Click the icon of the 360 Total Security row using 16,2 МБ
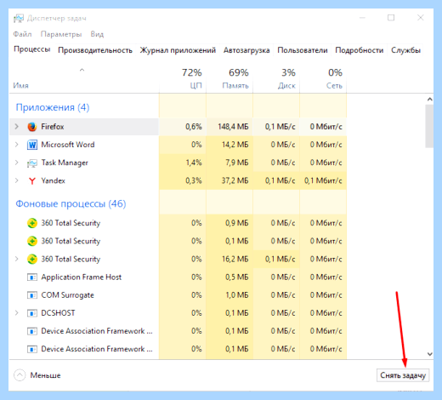This screenshot has width=442, height=400. coord(32,259)
